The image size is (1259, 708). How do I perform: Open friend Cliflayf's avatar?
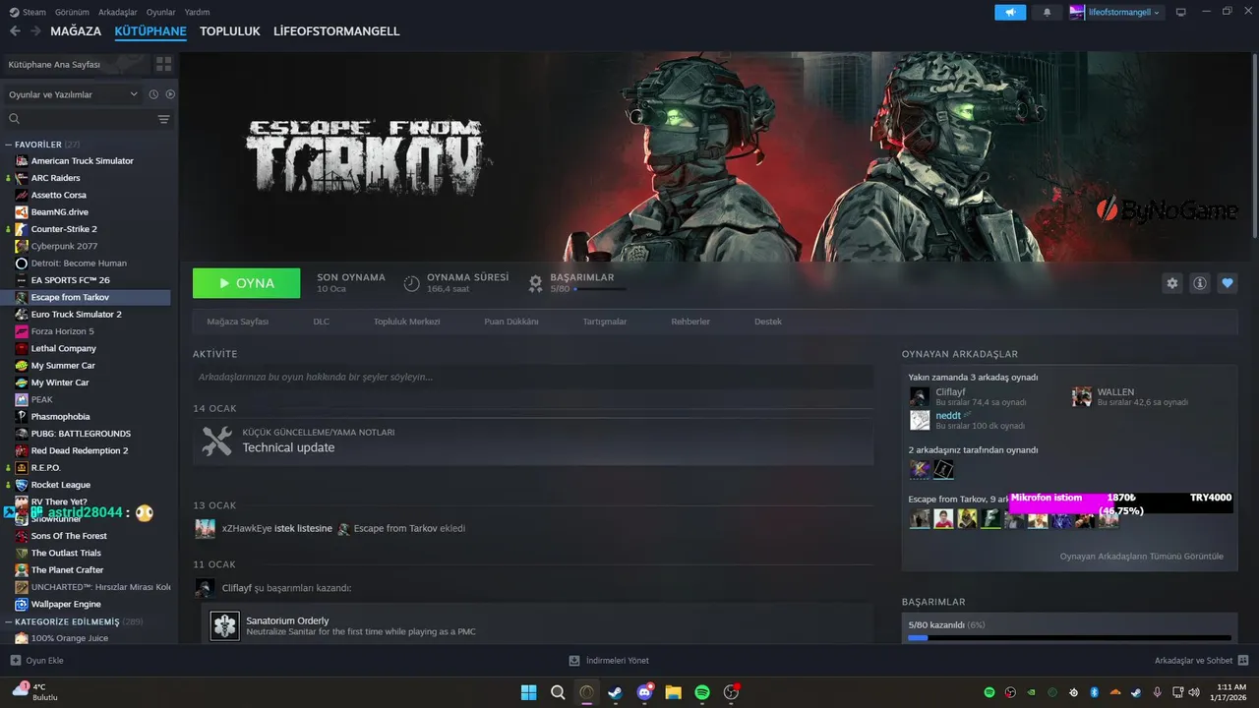(x=920, y=396)
